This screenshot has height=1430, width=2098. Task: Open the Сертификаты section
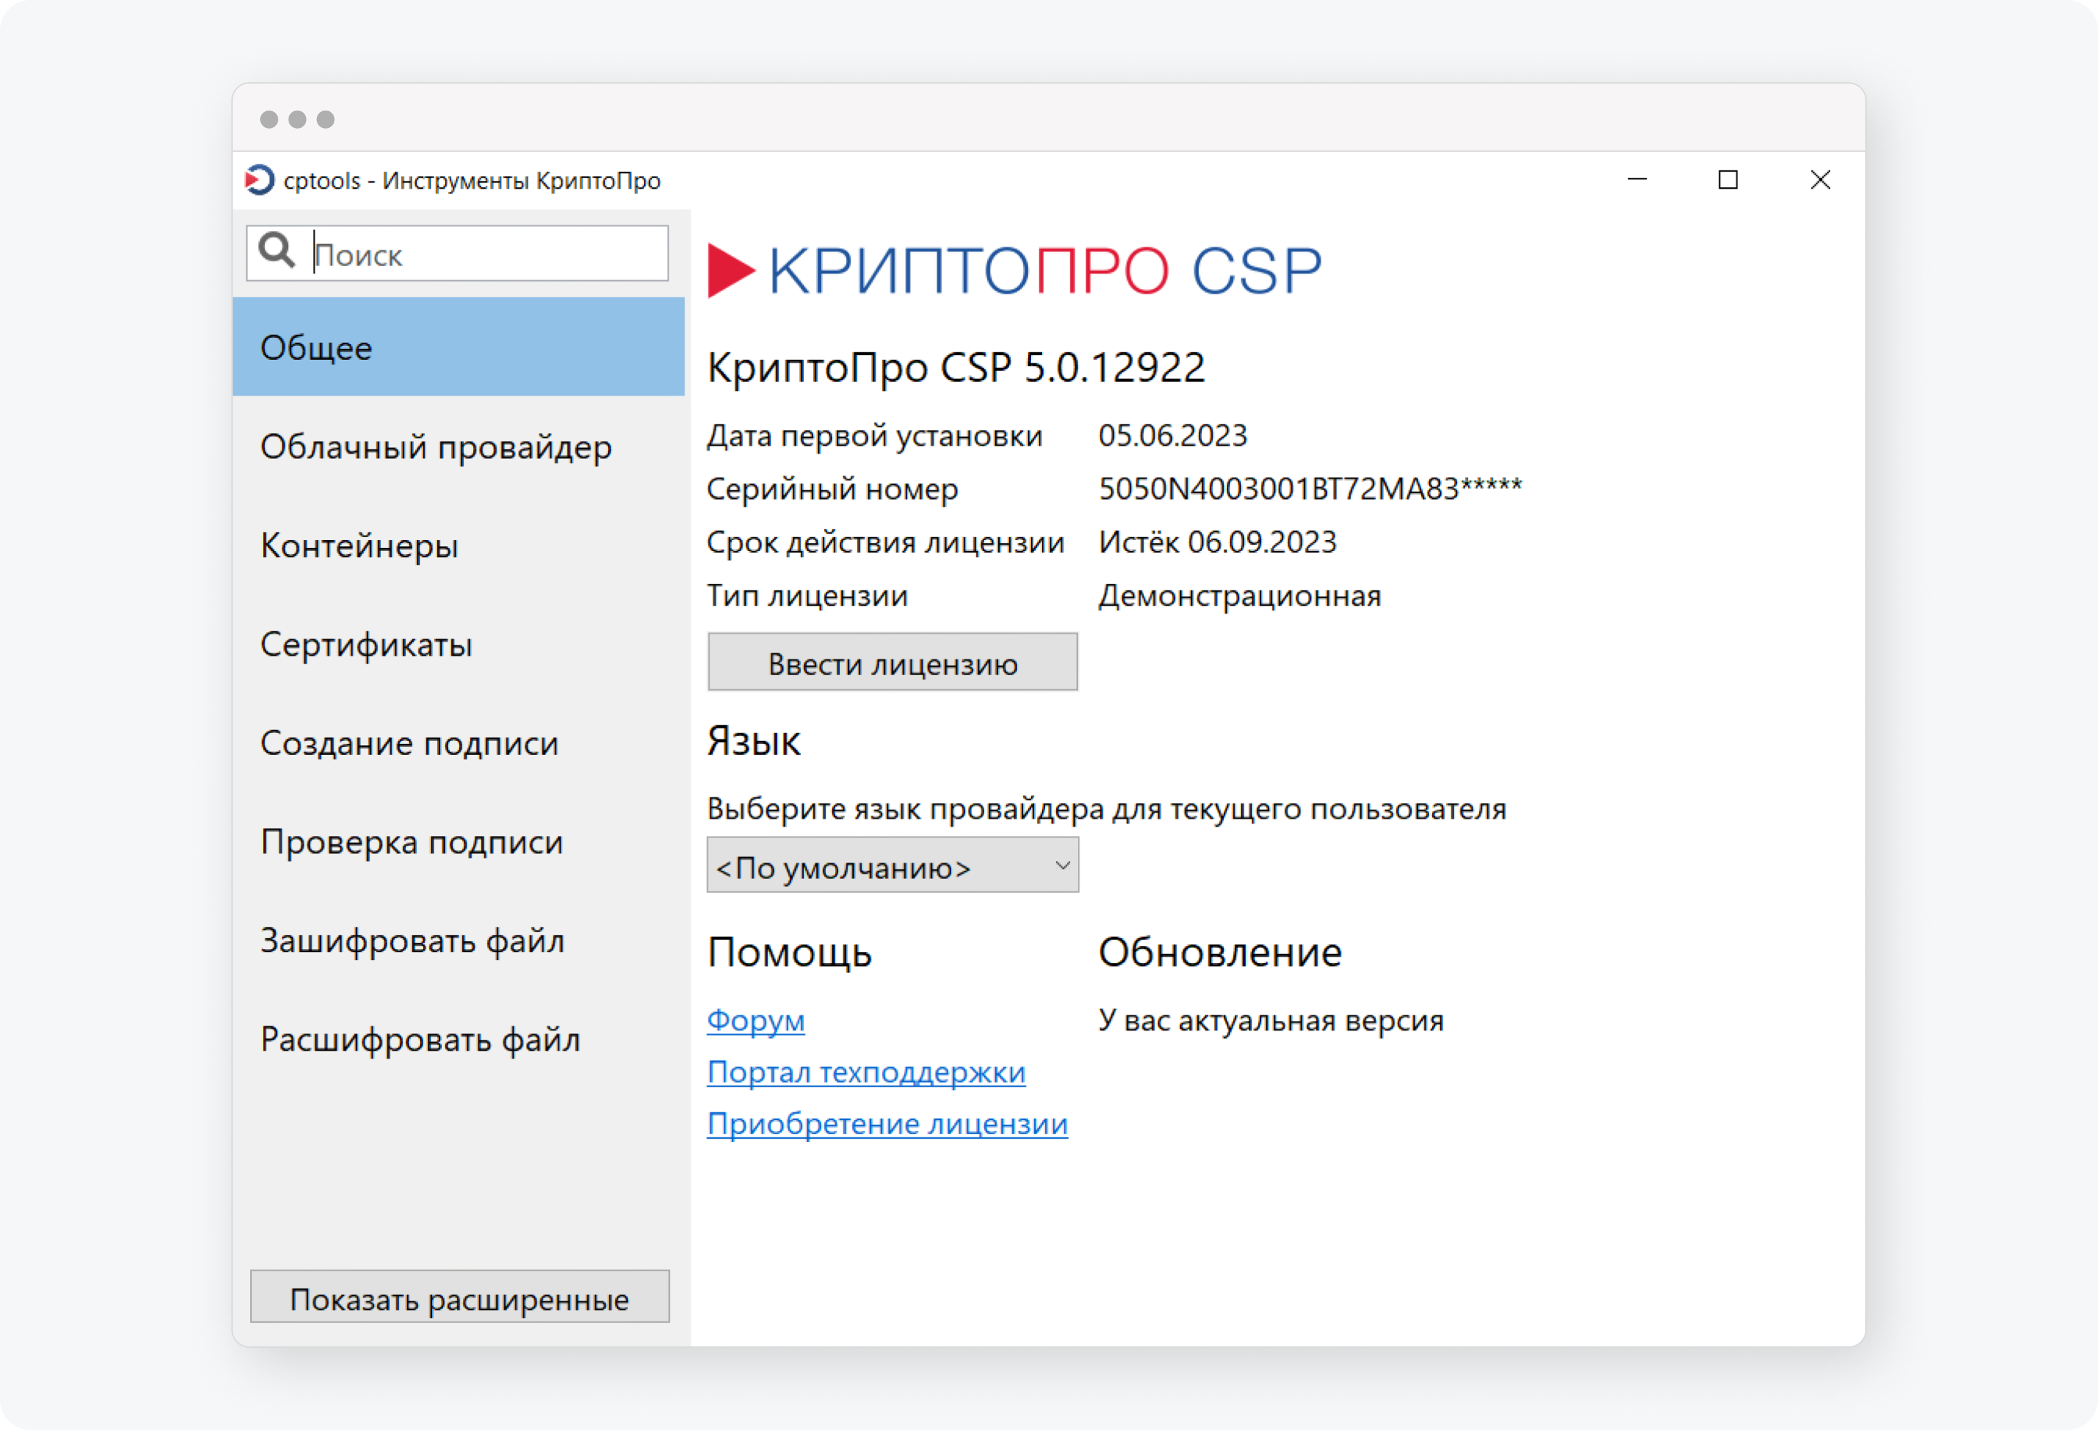pos(458,644)
